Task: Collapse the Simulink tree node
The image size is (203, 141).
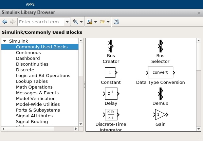Action: 5,41
